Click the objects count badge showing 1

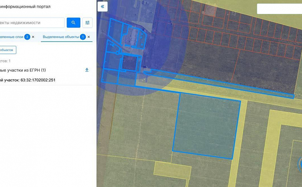(x=83, y=37)
